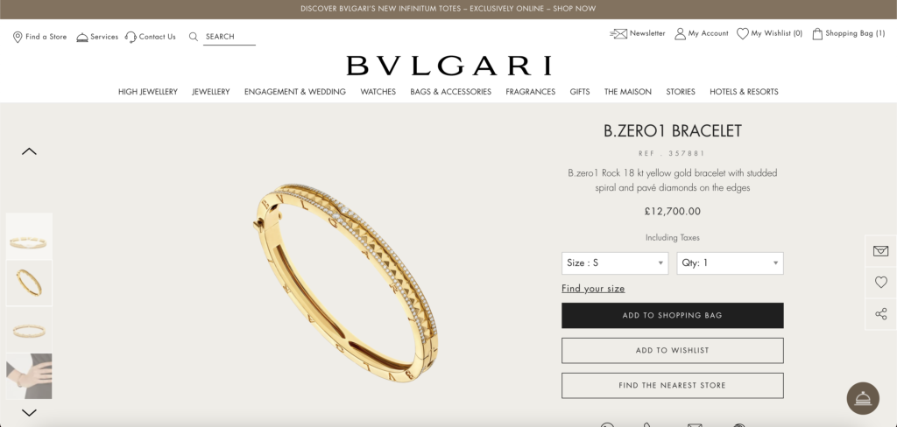This screenshot has height=427, width=897.
Task: Click the share icon on right sidebar
Action: (x=881, y=314)
